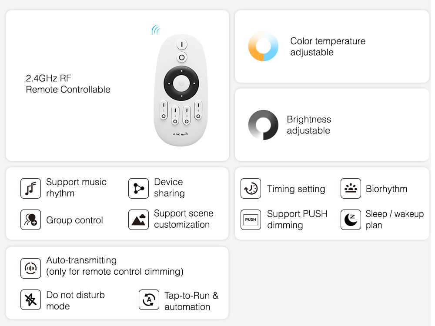Click the remote's power-off O button
435x326 pixels.
182,57
